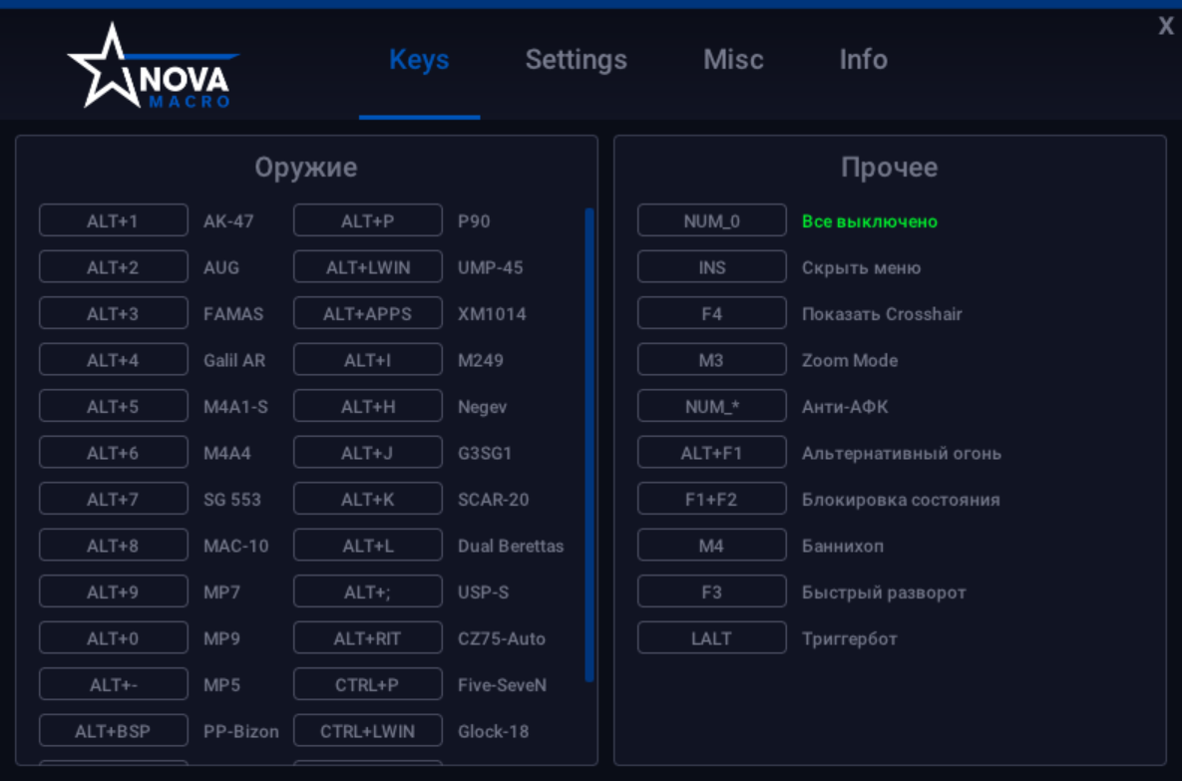Switch to the Settings tab
Screen dimensions: 1182x781
(575, 60)
